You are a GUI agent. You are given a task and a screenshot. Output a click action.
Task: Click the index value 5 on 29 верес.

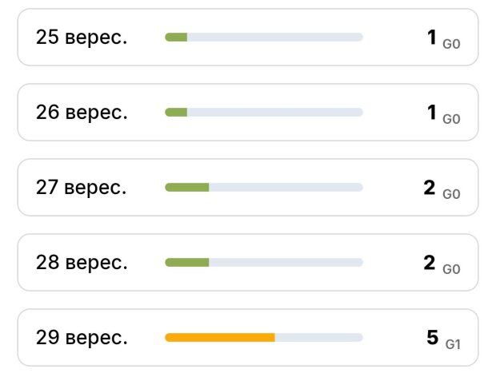(433, 337)
